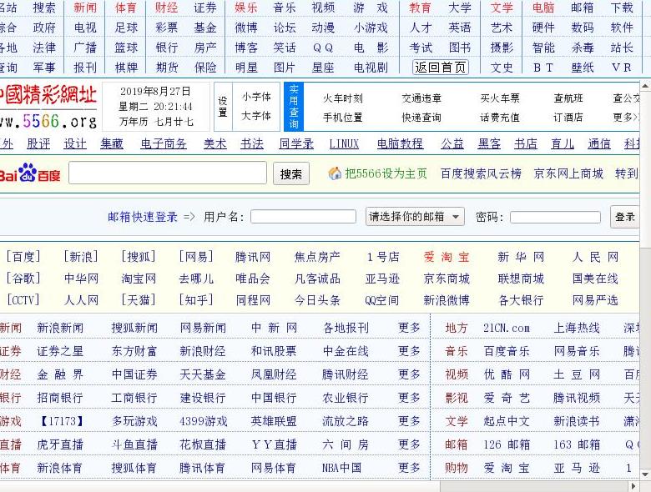Click 买火车票 link
The width and height of the screenshot is (651, 492).
[x=500, y=98]
